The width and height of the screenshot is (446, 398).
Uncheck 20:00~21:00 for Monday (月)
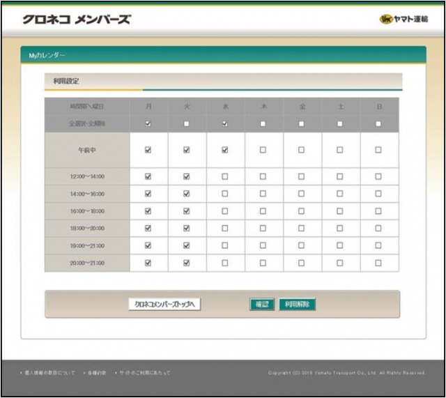tap(148, 263)
